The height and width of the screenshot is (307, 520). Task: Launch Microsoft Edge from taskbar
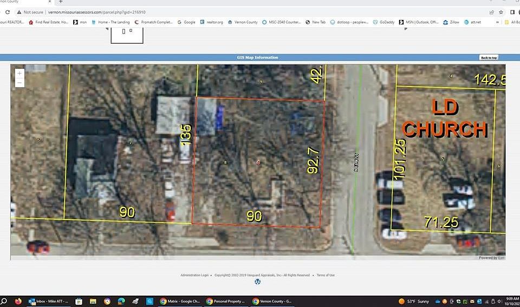[x=121, y=301]
